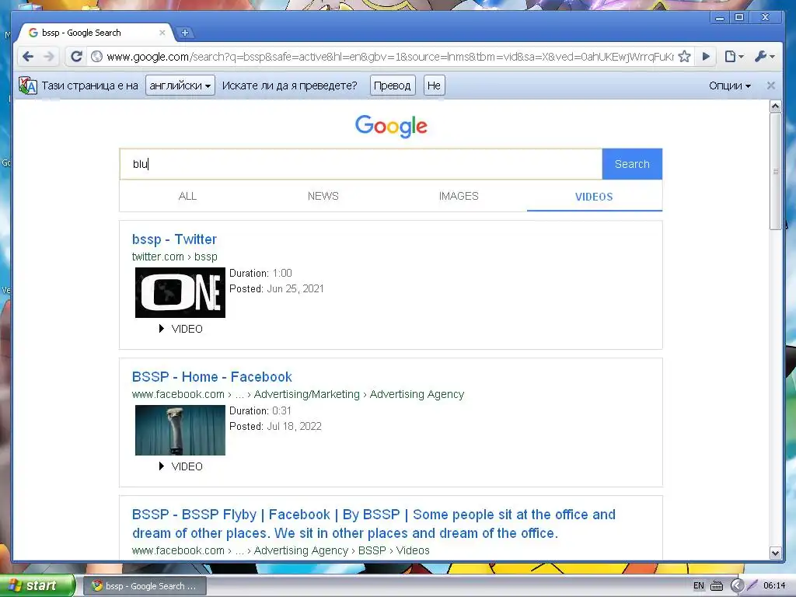The image size is (796, 597).
Task: Click the scrollbar down arrow
Action: click(x=775, y=553)
